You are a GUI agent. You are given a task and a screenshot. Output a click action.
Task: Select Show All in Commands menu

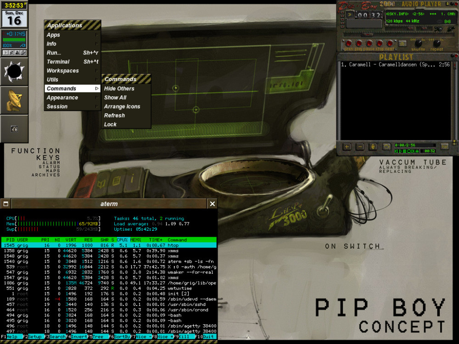[126, 98]
